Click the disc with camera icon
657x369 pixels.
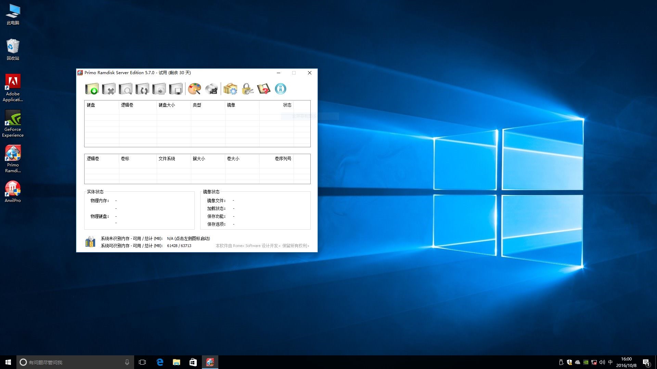pos(211,89)
